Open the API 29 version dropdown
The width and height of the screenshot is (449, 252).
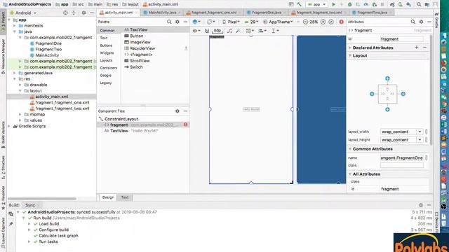(251, 22)
